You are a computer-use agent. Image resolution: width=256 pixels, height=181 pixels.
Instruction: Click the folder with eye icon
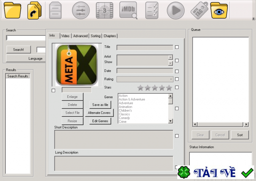click(219, 10)
